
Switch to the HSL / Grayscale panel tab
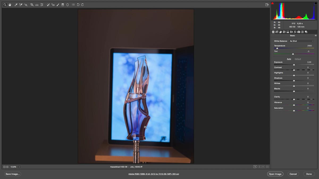(284, 32)
